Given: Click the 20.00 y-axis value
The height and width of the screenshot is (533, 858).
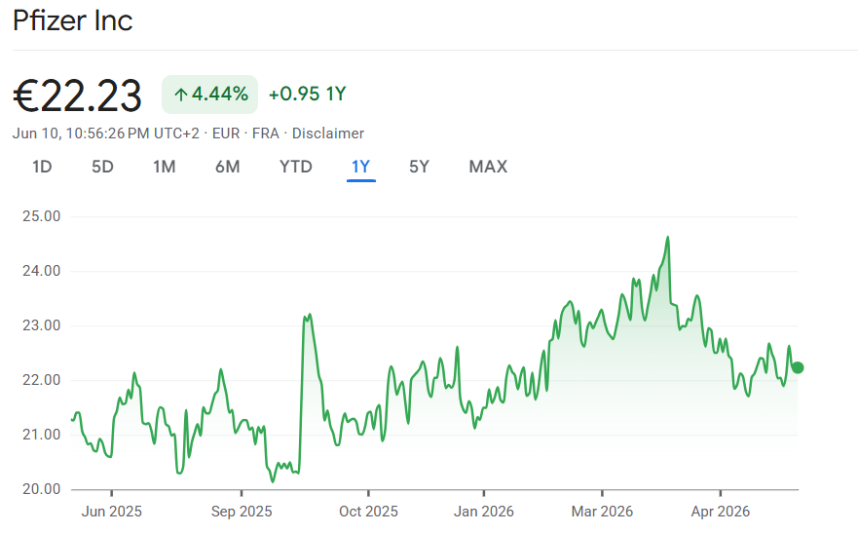Looking at the screenshot, I should pos(42,489).
